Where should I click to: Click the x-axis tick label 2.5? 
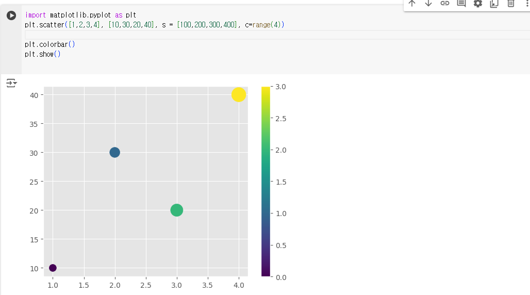[x=146, y=285]
